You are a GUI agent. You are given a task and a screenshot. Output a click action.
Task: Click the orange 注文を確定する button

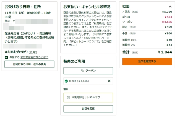pyautogui.click(x=147, y=61)
